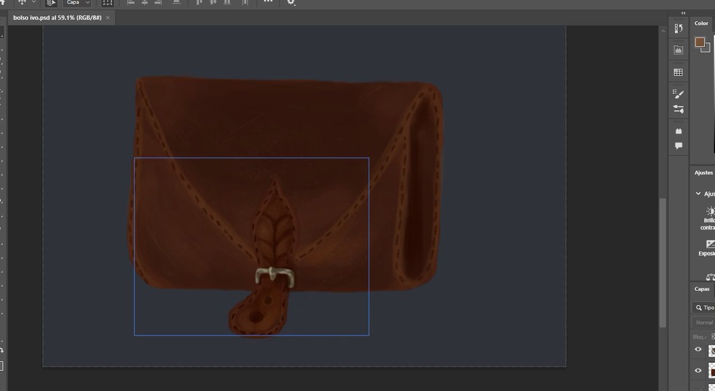The image size is (715, 391).
Task: Collapse the Ajustes section chevron
Action: coord(698,194)
